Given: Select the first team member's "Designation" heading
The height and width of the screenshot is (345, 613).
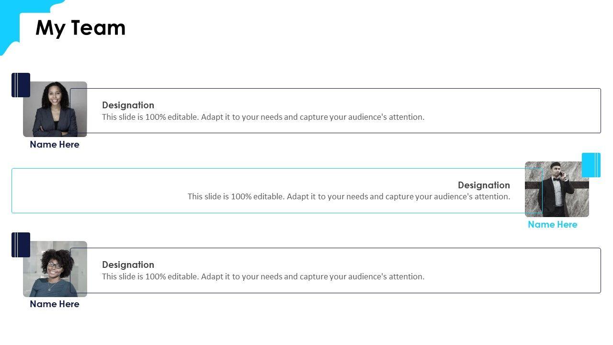Looking at the screenshot, I should tap(128, 105).
